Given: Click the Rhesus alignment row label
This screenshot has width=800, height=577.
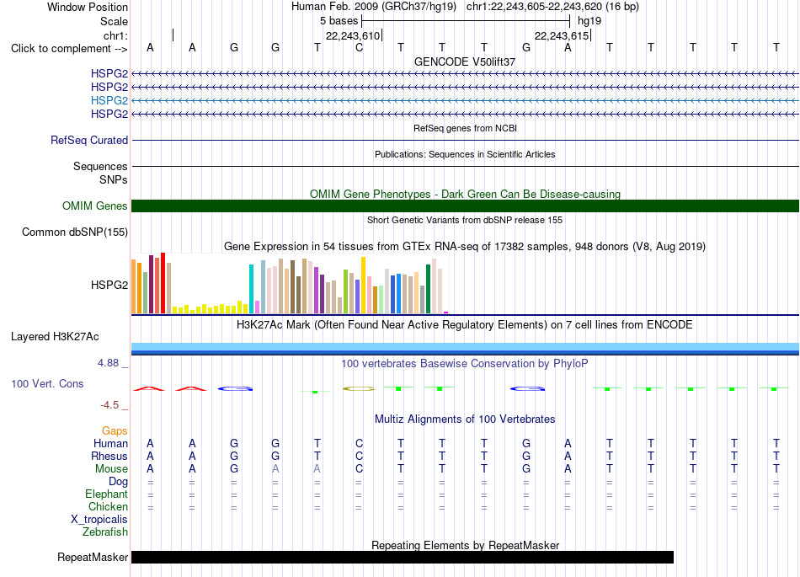Looking at the screenshot, I should [x=109, y=456].
